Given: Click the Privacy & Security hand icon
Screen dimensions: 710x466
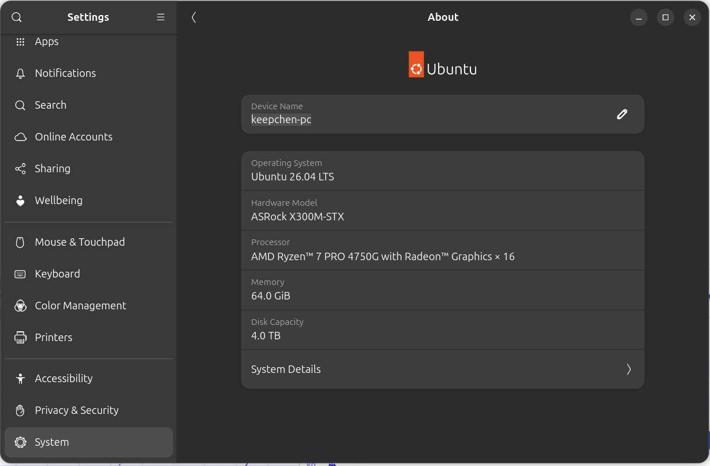Looking at the screenshot, I should click(x=20, y=410).
